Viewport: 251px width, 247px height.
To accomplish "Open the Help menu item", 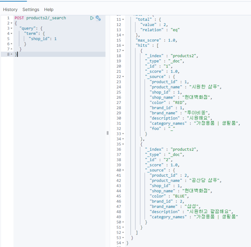I will click(x=49, y=10).
